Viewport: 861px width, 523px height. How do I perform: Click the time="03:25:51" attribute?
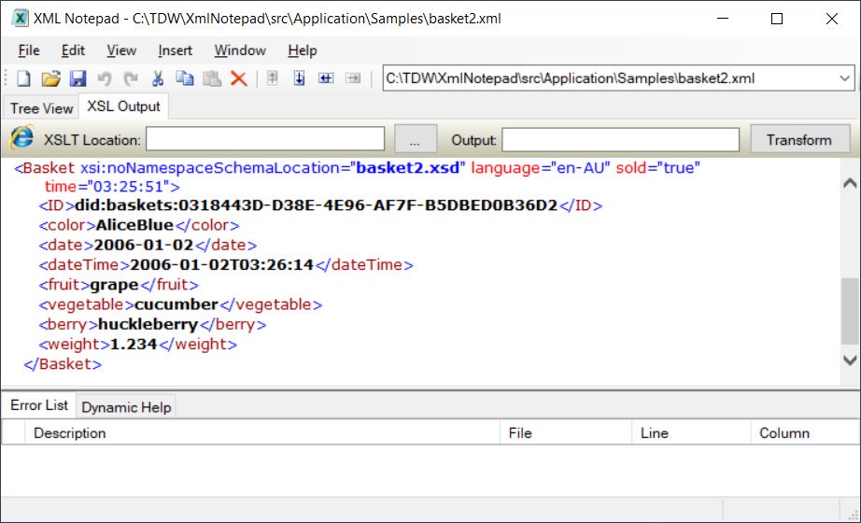click(x=107, y=187)
